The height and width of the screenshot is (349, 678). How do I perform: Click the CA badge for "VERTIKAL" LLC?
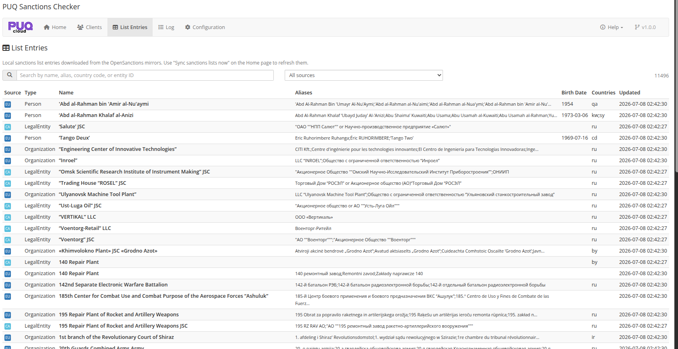(8, 217)
